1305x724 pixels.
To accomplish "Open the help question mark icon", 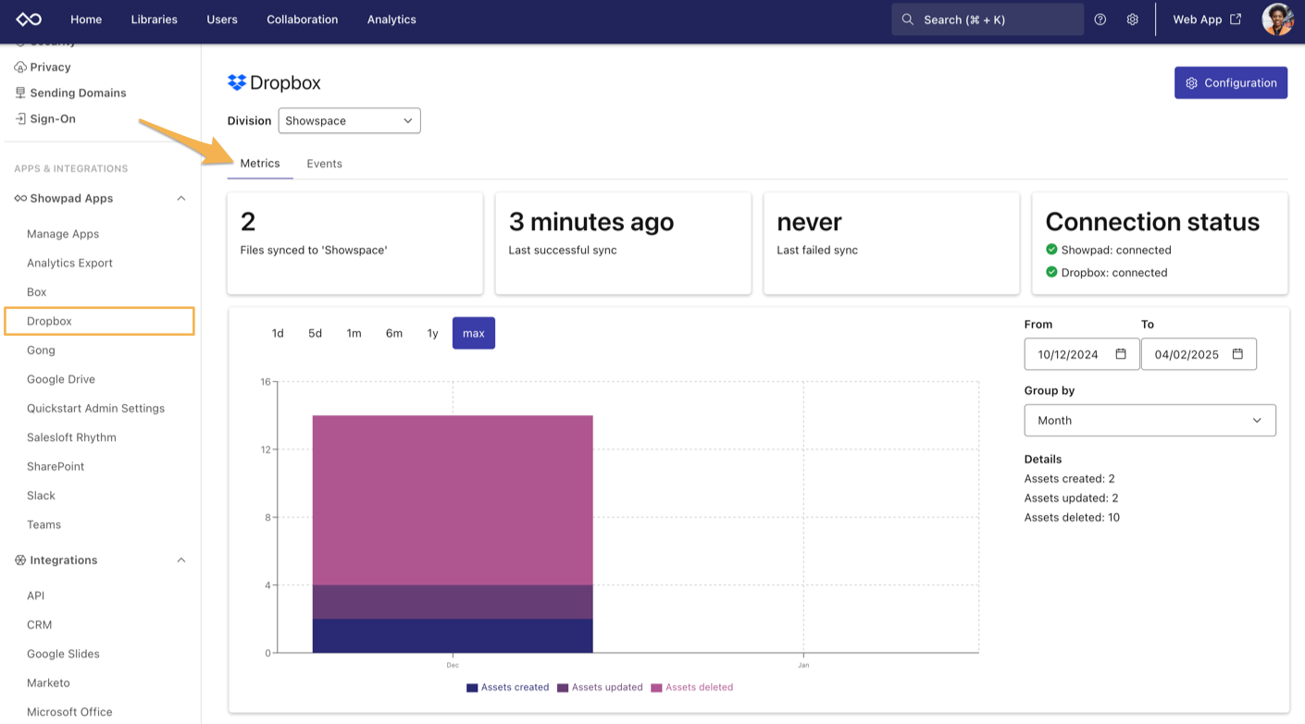I will click(x=1100, y=18).
